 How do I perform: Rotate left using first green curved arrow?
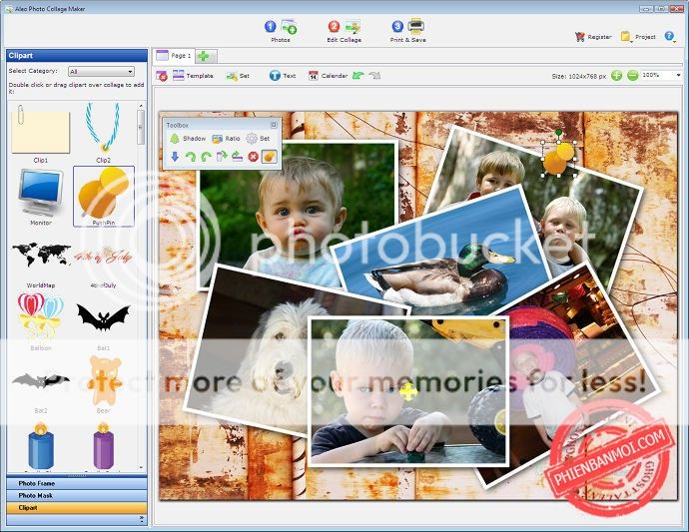(191, 157)
